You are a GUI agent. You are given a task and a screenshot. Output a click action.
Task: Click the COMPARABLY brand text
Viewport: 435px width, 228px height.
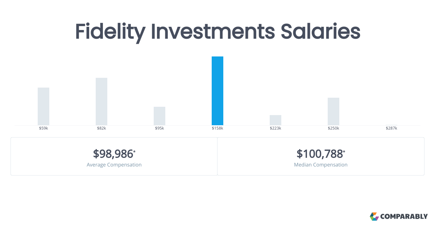coord(404,216)
